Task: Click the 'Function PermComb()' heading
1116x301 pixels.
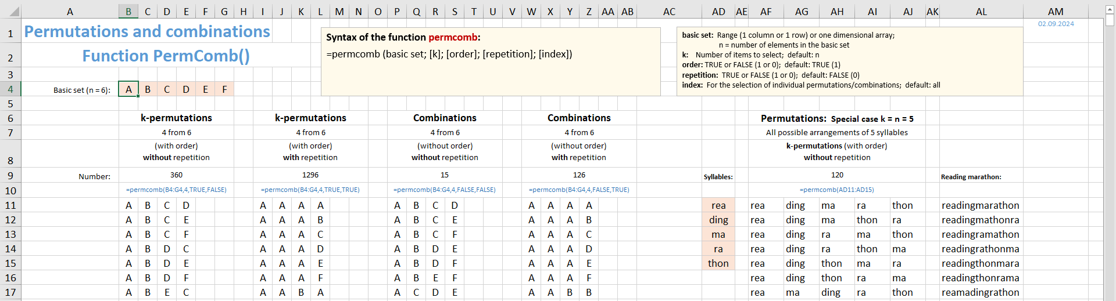Action: [x=166, y=56]
